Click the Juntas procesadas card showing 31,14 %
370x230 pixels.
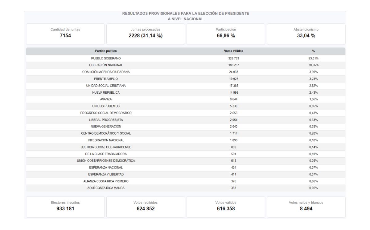[x=146, y=34]
